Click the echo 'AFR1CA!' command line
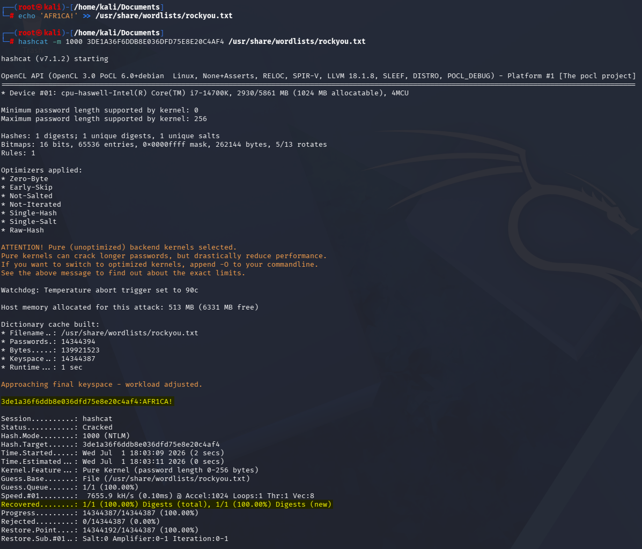 (x=126, y=16)
